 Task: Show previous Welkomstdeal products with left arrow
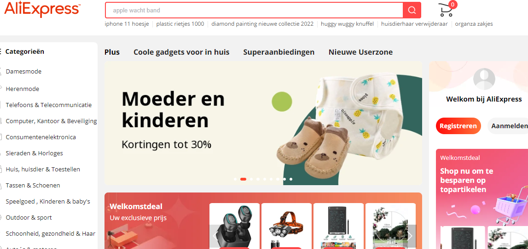tap(215, 236)
